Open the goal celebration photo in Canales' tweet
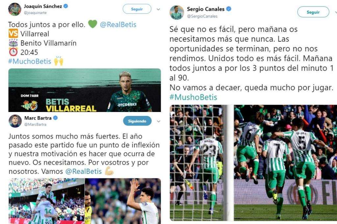 pos(253,163)
